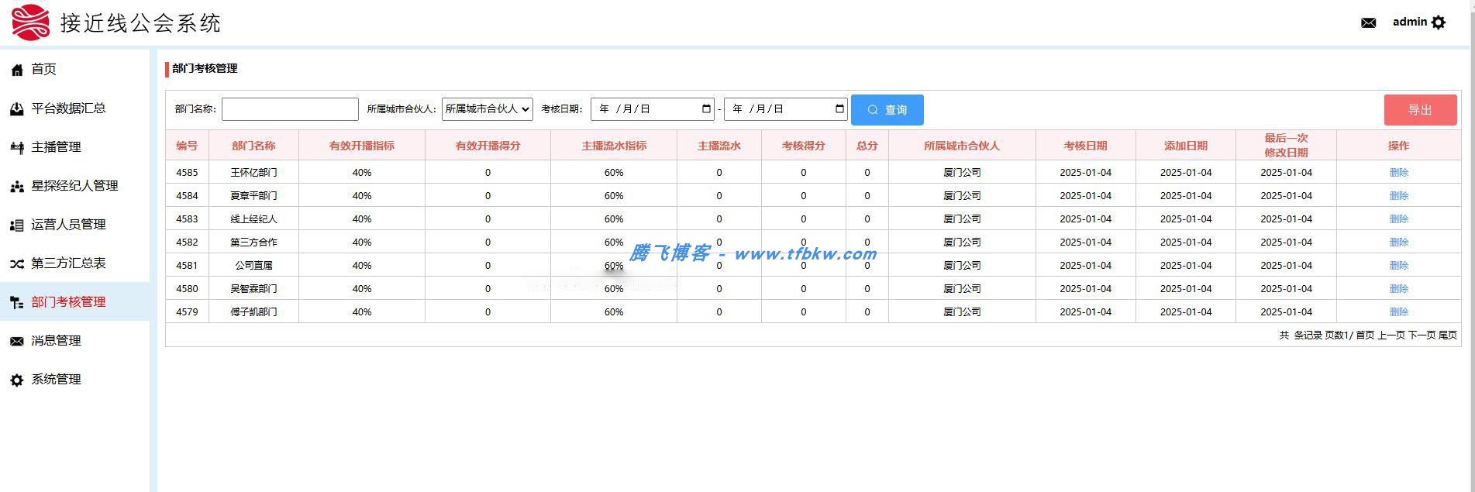Image resolution: width=1475 pixels, height=492 pixels.
Task: Focus the 部门名称 input field
Action: [290, 109]
